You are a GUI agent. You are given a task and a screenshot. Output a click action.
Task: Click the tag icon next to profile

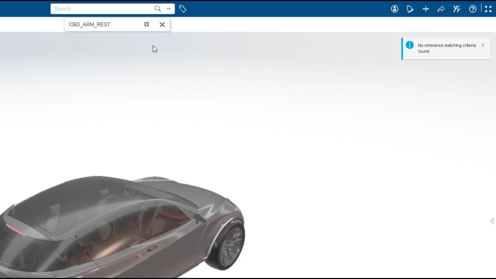pos(410,9)
